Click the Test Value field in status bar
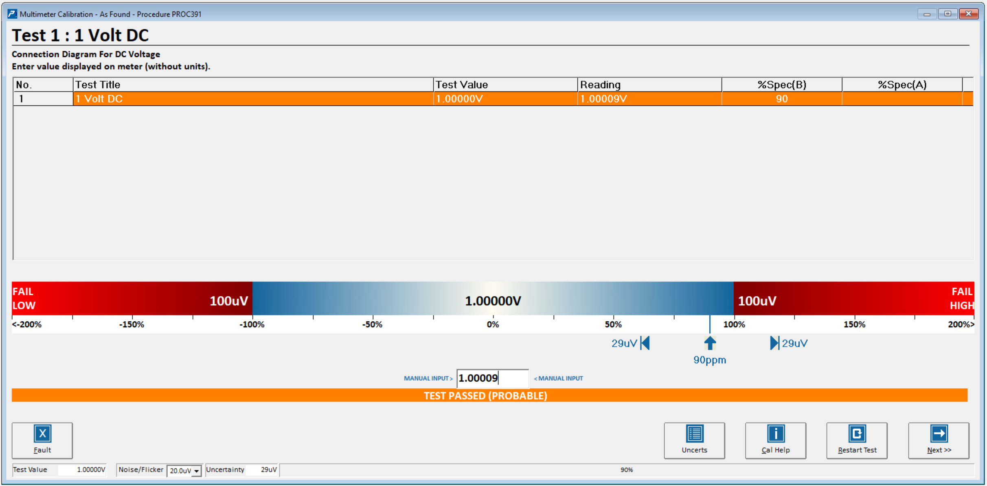The height and width of the screenshot is (486, 987). pyautogui.click(x=82, y=470)
